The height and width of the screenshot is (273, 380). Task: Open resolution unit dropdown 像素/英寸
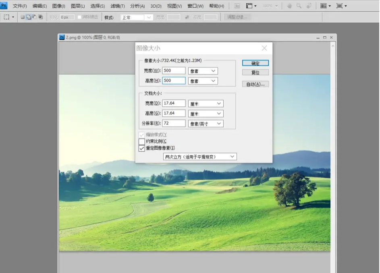coord(206,124)
